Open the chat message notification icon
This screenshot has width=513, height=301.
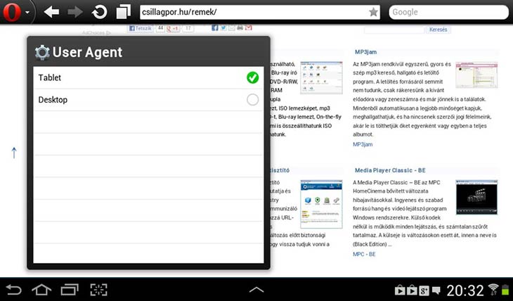(436, 290)
